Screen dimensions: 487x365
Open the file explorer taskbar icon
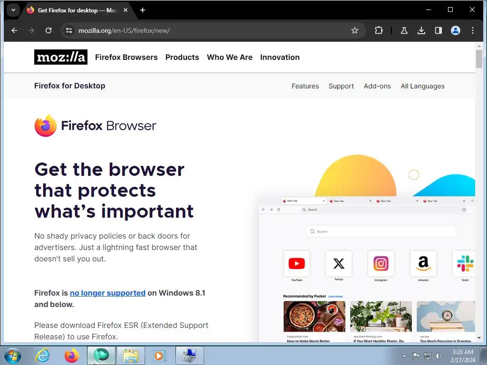pyautogui.click(x=131, y=355)
